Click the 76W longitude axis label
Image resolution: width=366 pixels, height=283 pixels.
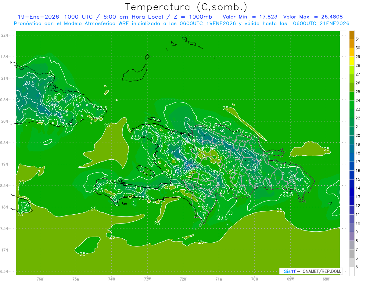click(x=40, y=279)
